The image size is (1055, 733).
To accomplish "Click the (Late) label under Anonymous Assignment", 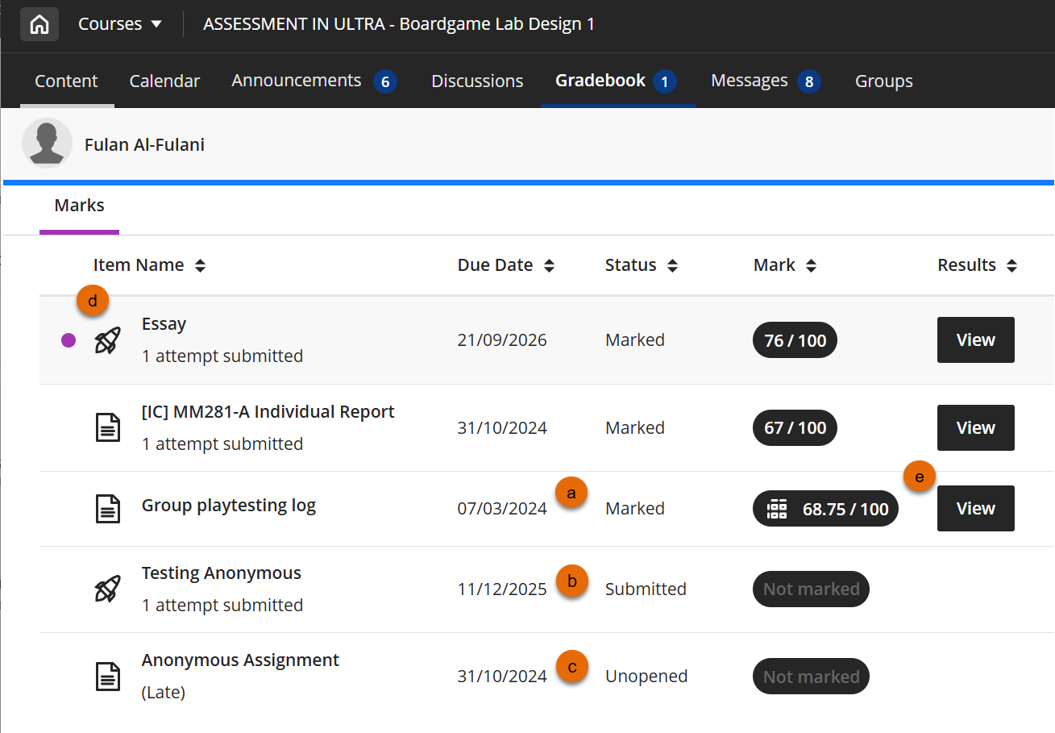I will [164, 693].
